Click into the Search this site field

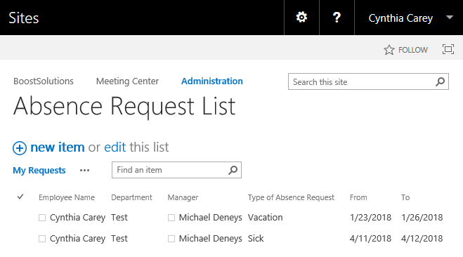[x=362, y=81]
